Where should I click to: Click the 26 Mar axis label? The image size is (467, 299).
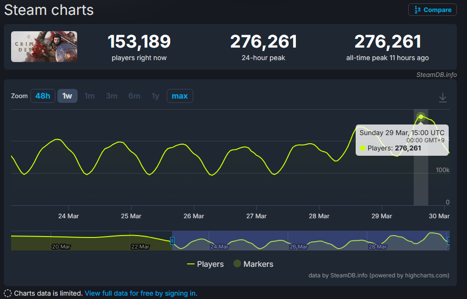click(x=194, y=216)
